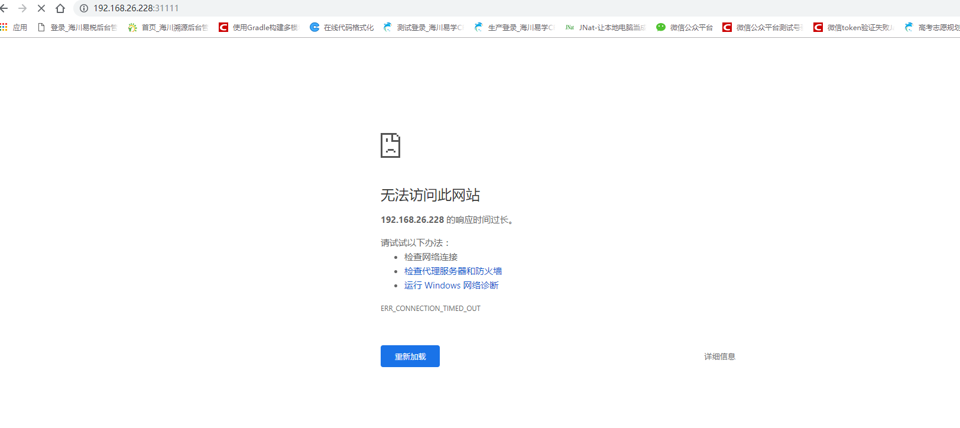Open the 生产登录_海川易学 bookmark
Viewport: 960px width, 428px height.
click(514, 27)
